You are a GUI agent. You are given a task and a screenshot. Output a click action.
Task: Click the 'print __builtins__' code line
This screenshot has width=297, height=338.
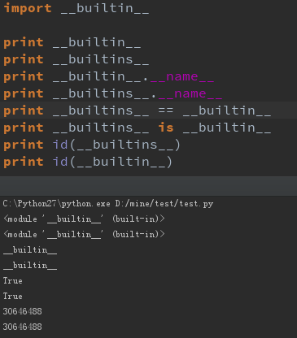(x=76, y=59)
